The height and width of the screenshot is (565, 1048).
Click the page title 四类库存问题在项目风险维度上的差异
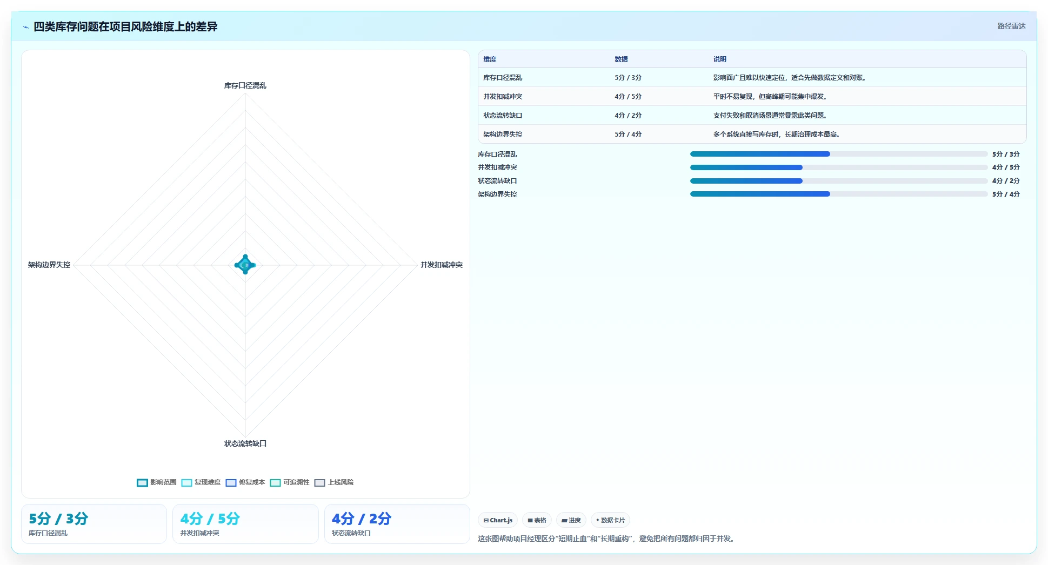click(125, 26)
